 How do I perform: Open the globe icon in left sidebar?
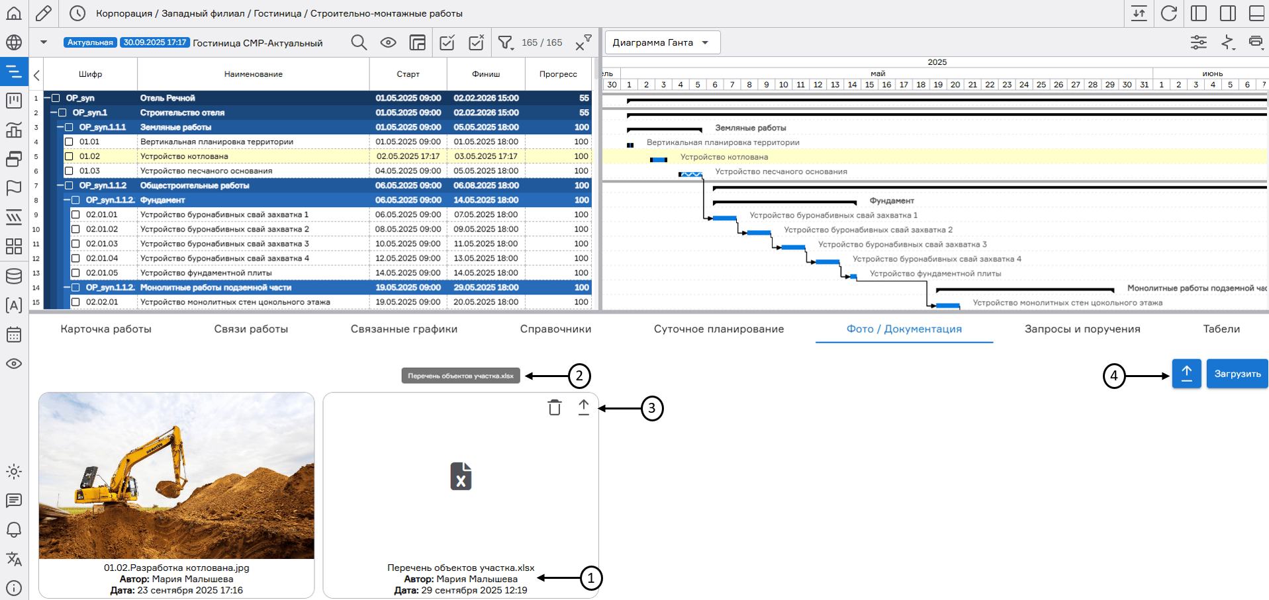pyautogui.click(x=14, y=43)
